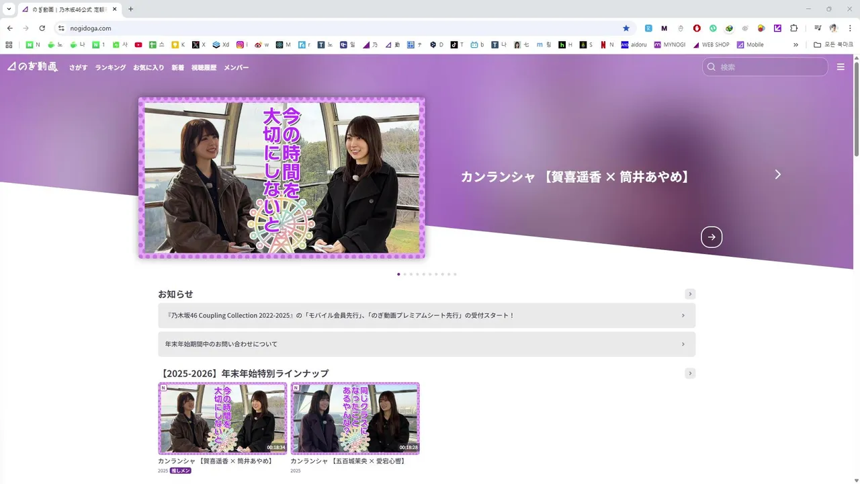Open the media control icon in toolbar
This screenshot has width=860, height=484.
818,28
